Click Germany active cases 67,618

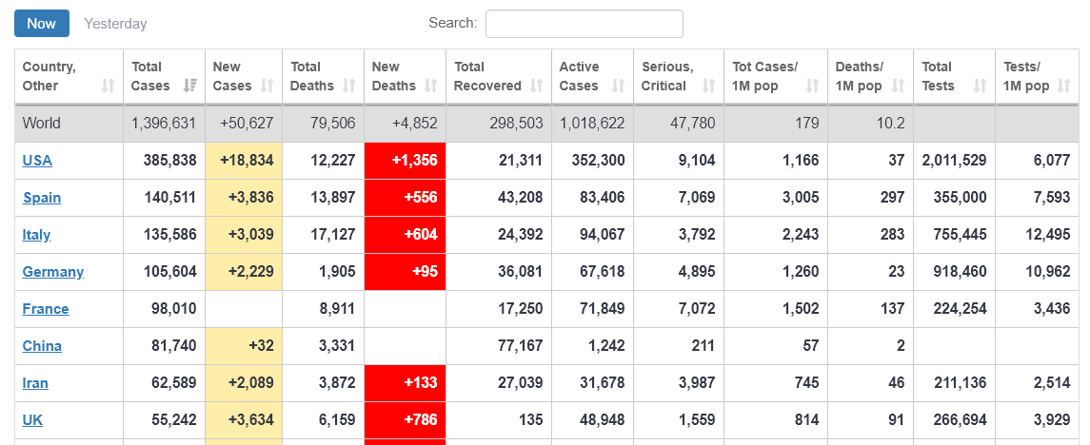point(602,272)
